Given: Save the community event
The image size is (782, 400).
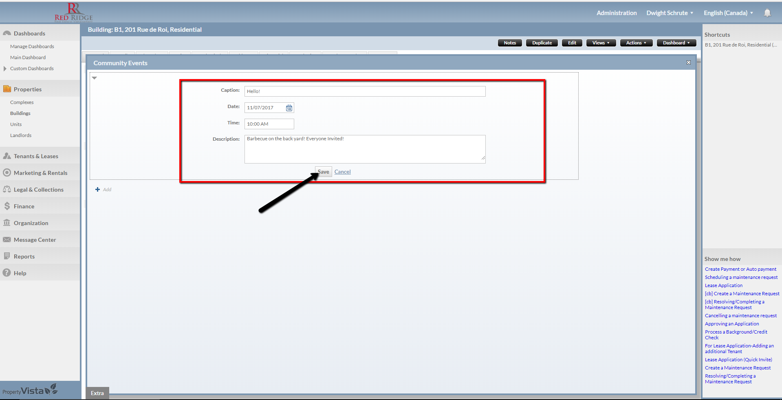Looking at the screenshot, I should (324, 172).
